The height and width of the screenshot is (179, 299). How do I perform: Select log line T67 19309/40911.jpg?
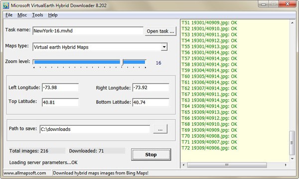coord(209,94)
